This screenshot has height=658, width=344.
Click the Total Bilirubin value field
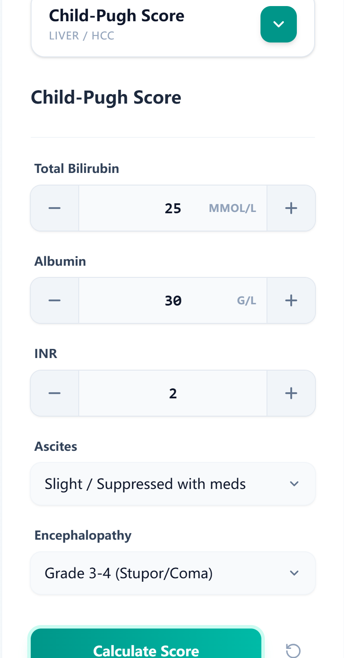click(173, 208)
